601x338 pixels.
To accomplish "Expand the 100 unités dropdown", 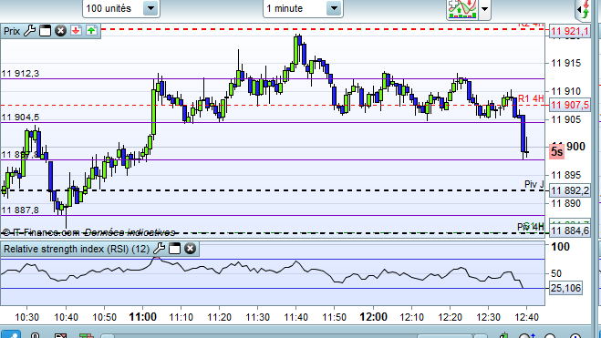I will 150,8.
